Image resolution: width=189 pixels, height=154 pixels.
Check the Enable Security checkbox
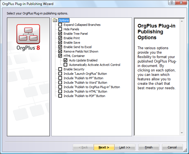point(60,69)
